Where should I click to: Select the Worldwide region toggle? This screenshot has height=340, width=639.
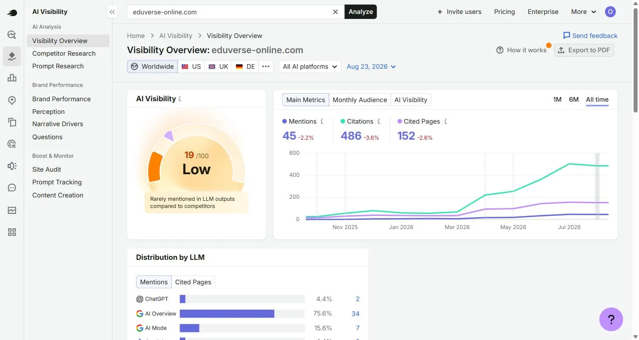click(153, 67)
